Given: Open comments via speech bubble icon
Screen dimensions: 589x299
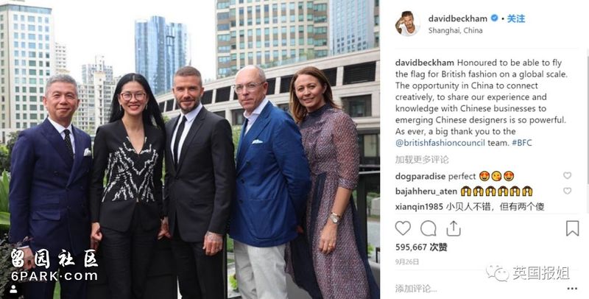Looking at the screenshot, I should click(428, 228).
